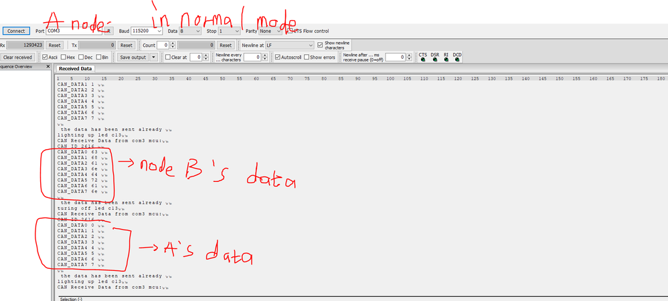Viewport: 668px width, 301px height.
Task: Click the Newline every characters spinner
Action: click(255, 57)
